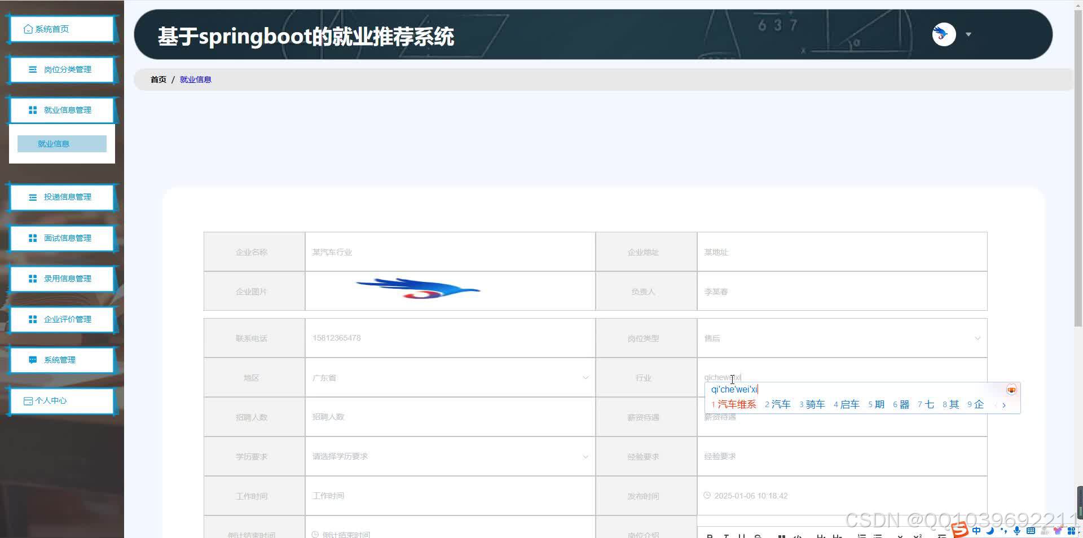The width and height of the screenshot is (1083, 538).
Task: Open the 个人中心 section
Action: [55, 400]
